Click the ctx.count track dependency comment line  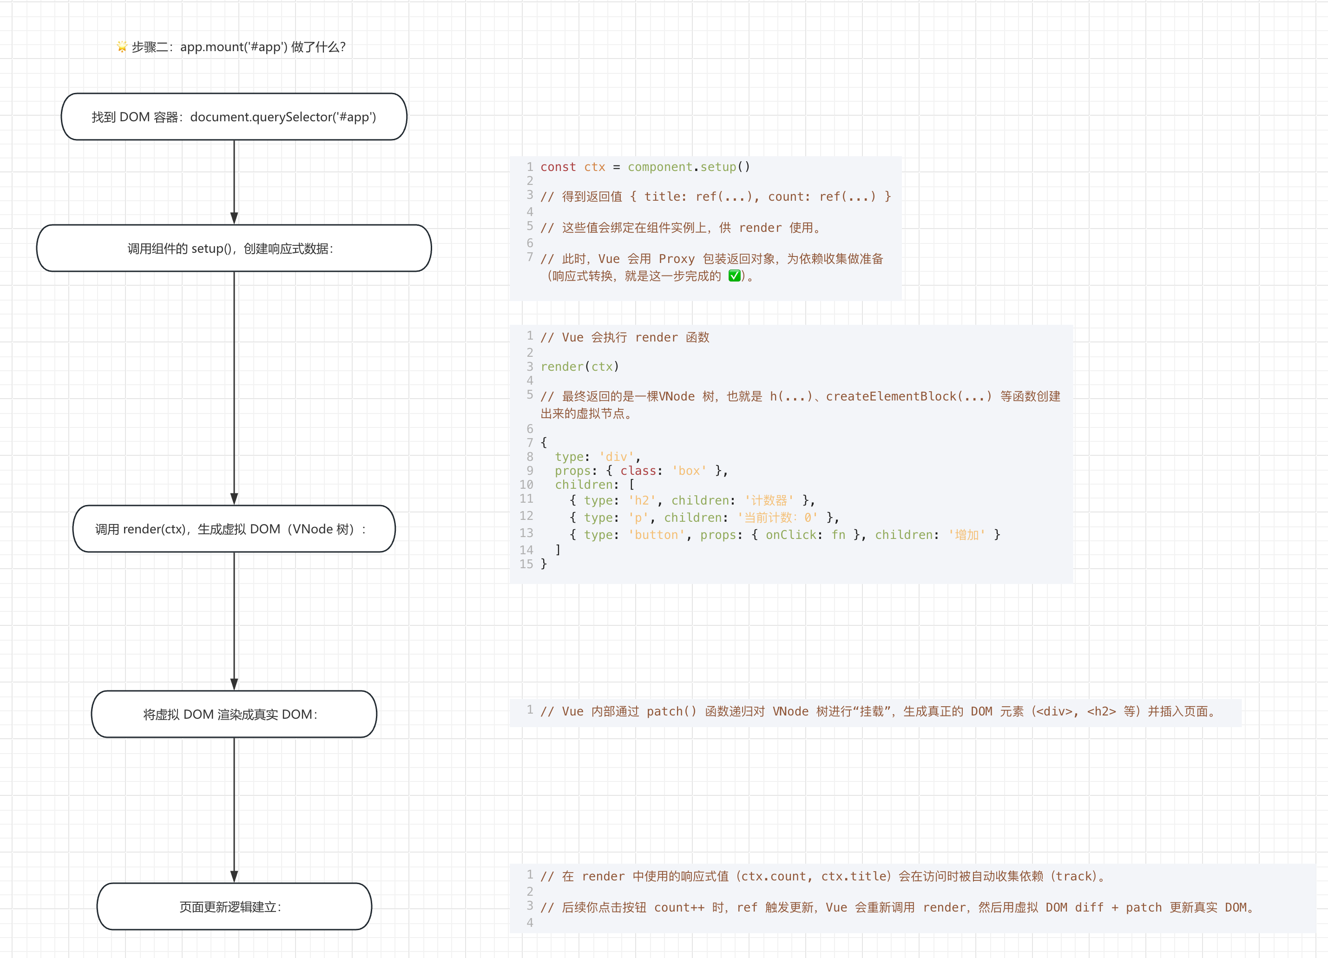click(x=822, y=876)
